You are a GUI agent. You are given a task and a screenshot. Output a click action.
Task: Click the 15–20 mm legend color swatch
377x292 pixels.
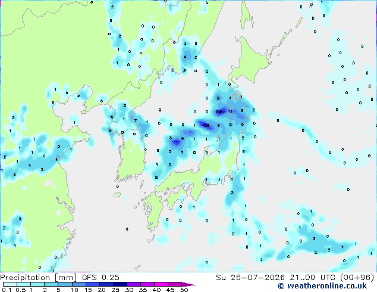92,284
